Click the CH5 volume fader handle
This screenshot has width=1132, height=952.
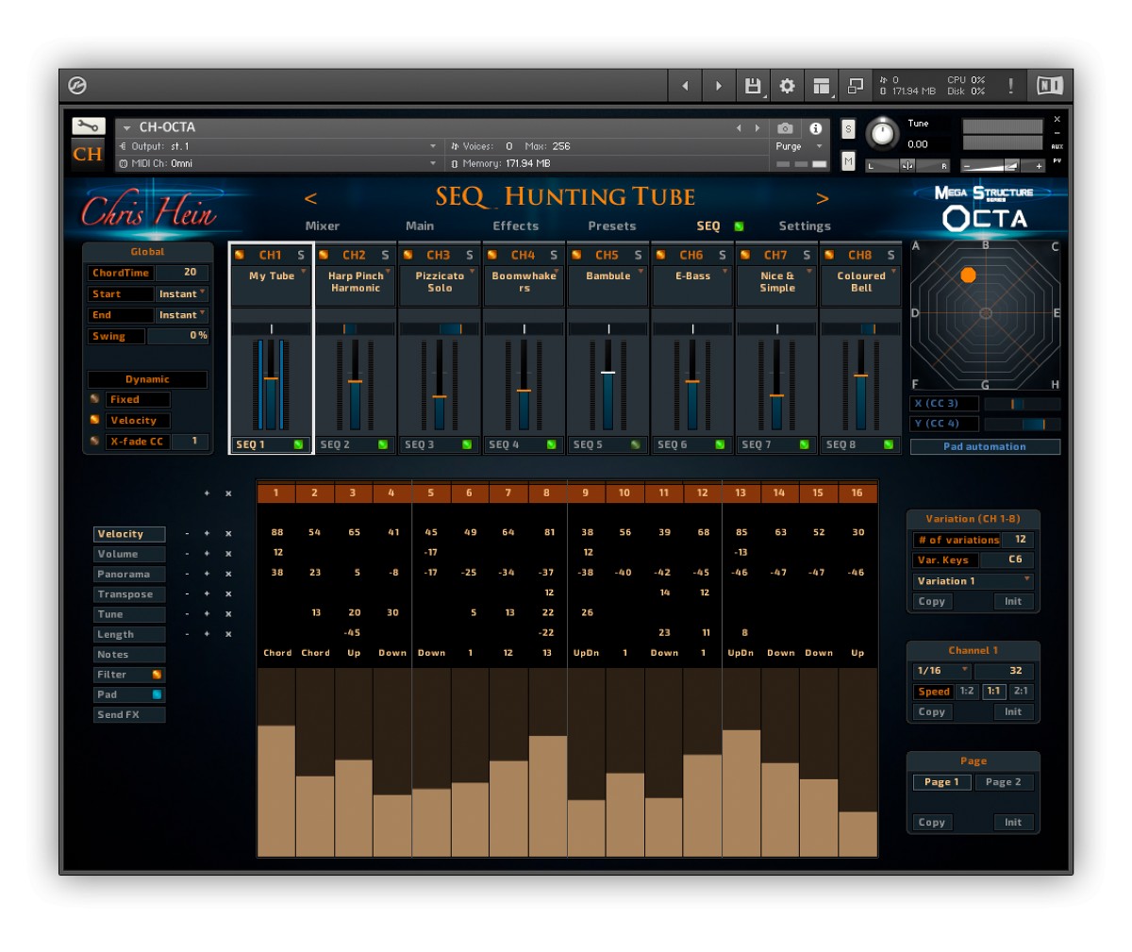(x=608, y=373)
